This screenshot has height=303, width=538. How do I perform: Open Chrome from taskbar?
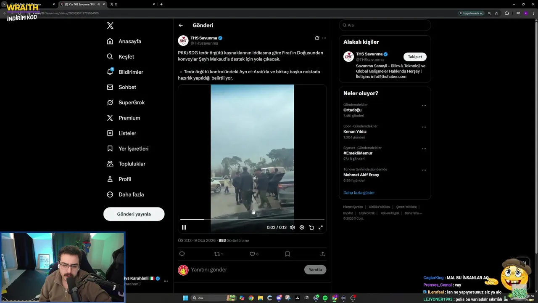(251, 298)
